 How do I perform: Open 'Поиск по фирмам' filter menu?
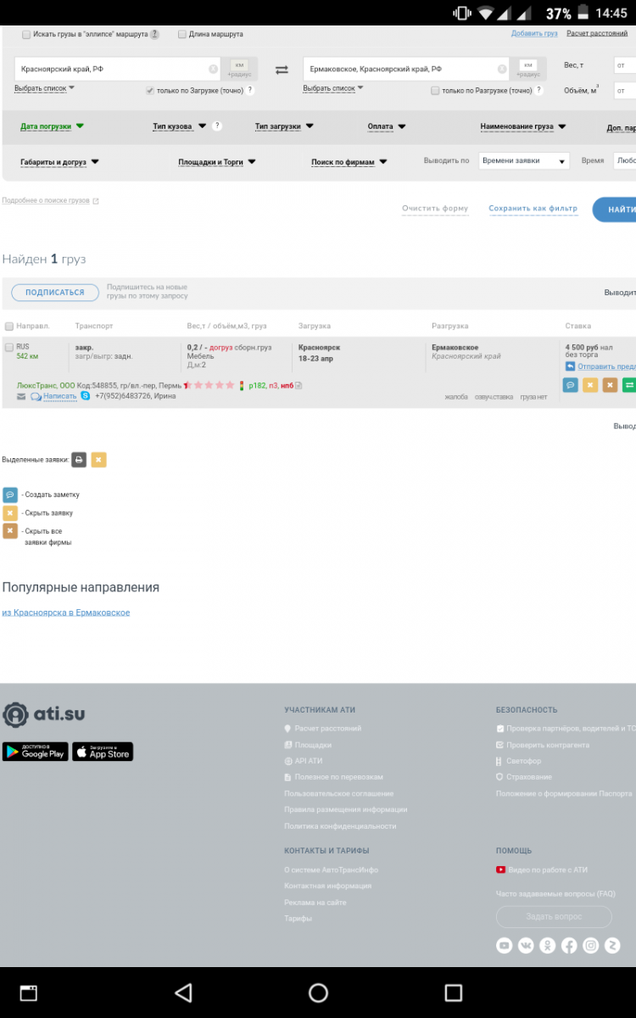pyautogui.click(x=349, y=162)
